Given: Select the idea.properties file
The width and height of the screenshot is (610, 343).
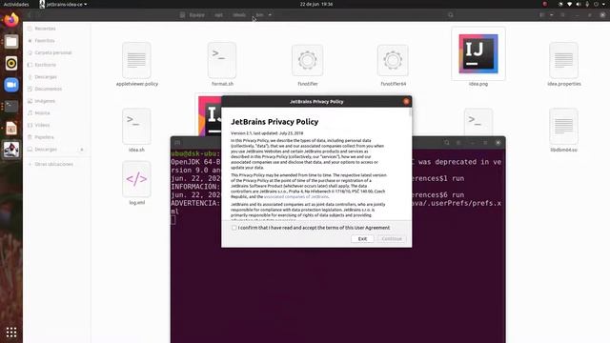Looking at the screenshot, I should [563, 64].
